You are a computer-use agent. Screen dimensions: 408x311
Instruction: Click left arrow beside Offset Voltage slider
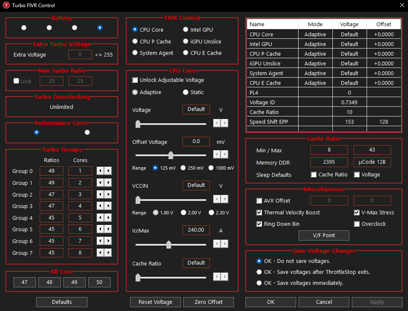point(217,154)
